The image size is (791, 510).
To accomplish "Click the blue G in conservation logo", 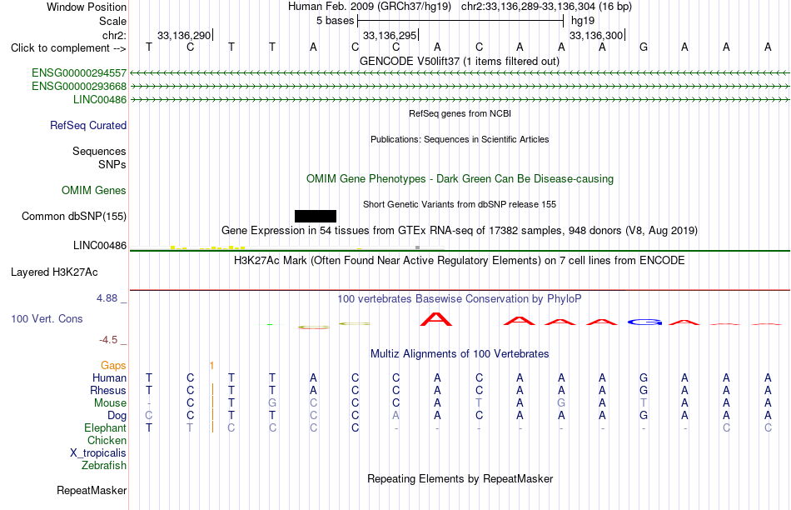I will point(644,322).
